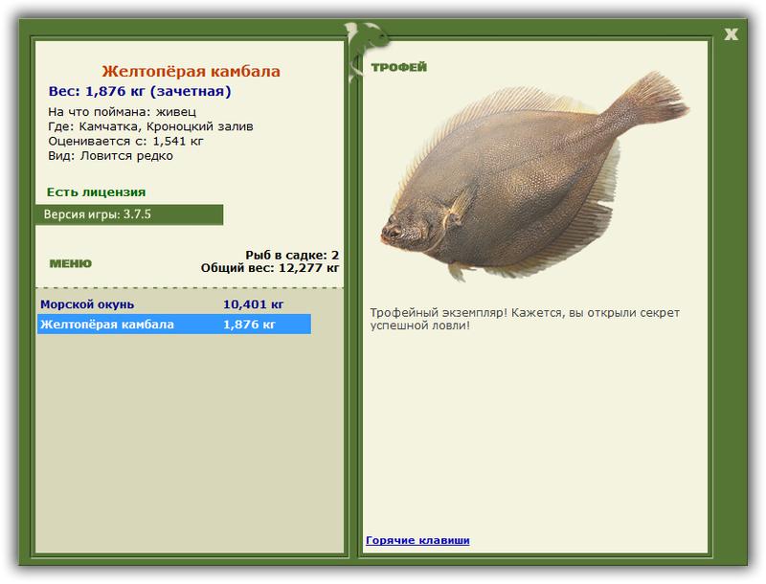Close the trophy window with X
This screenshot has height=584, width=766.
coord(731,34)
